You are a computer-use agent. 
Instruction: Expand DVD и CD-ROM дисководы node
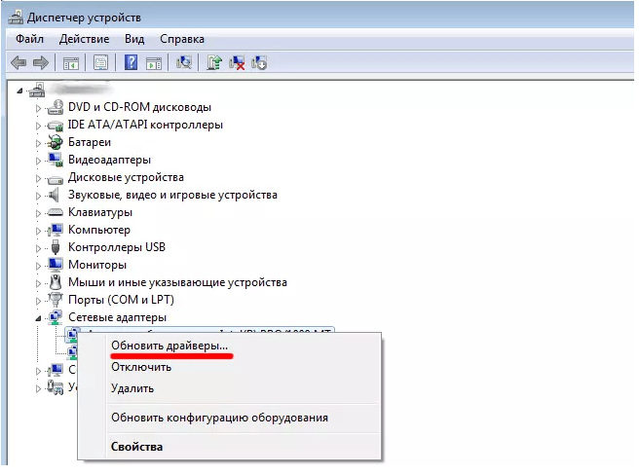point(38,108)
